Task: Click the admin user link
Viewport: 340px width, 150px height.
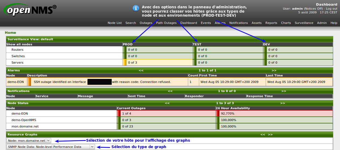Action: click(297, 9)
